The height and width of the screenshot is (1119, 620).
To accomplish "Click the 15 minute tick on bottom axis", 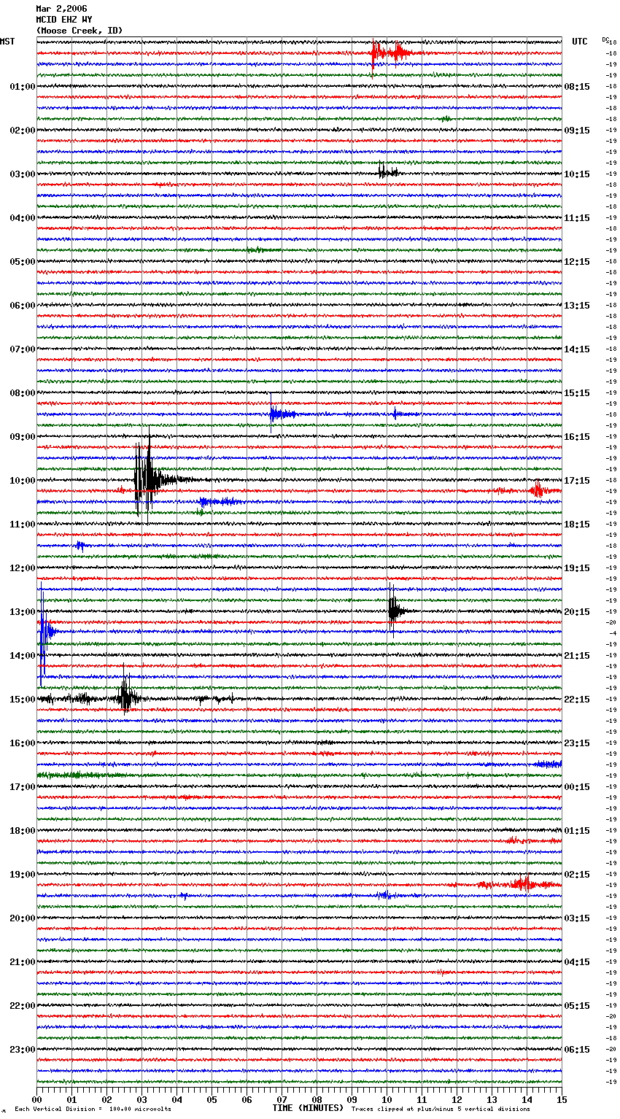I will click(x=561, y=1099).
